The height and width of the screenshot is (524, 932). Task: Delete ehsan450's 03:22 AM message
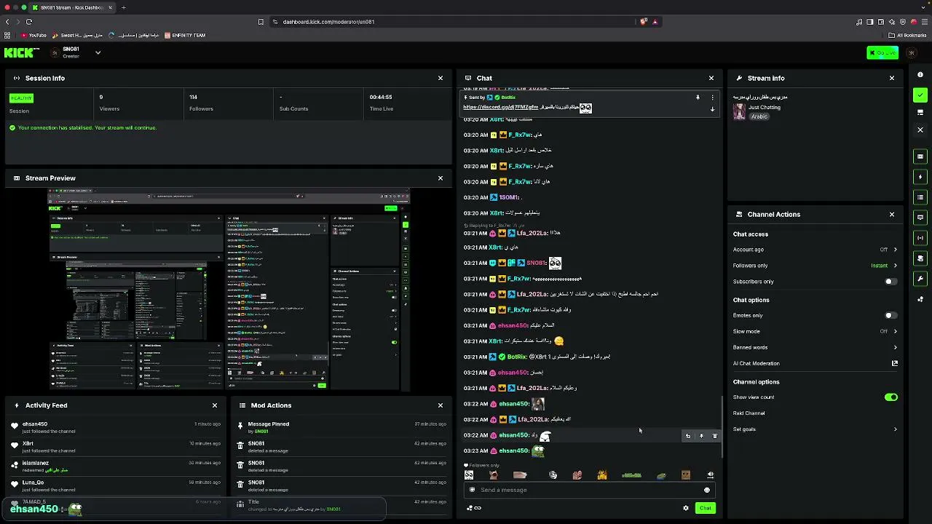tap(714, 436)
